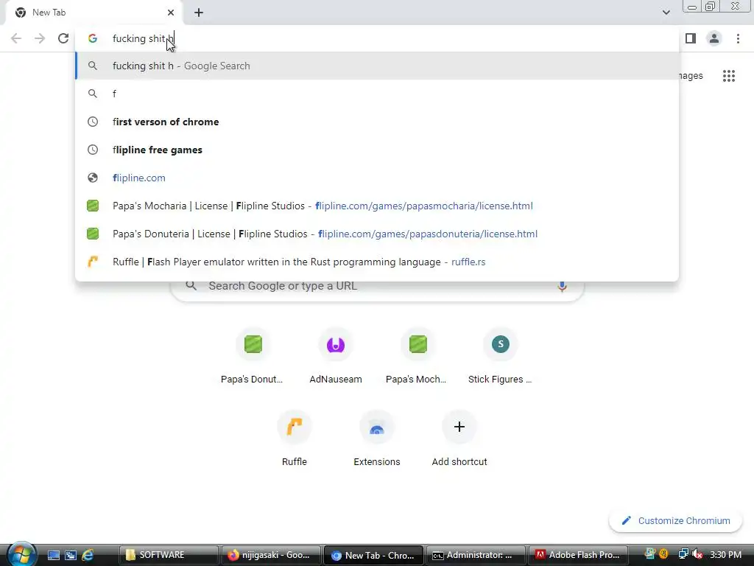Open the Papa's Mocharia License suggestion
Screen dimensions: 754x566
point(377,206)
